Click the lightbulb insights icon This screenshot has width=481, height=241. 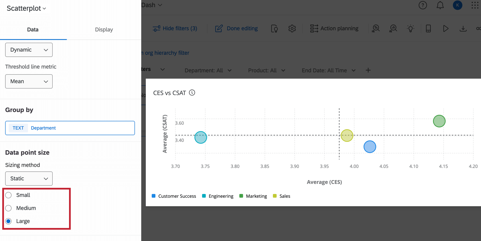411,28
